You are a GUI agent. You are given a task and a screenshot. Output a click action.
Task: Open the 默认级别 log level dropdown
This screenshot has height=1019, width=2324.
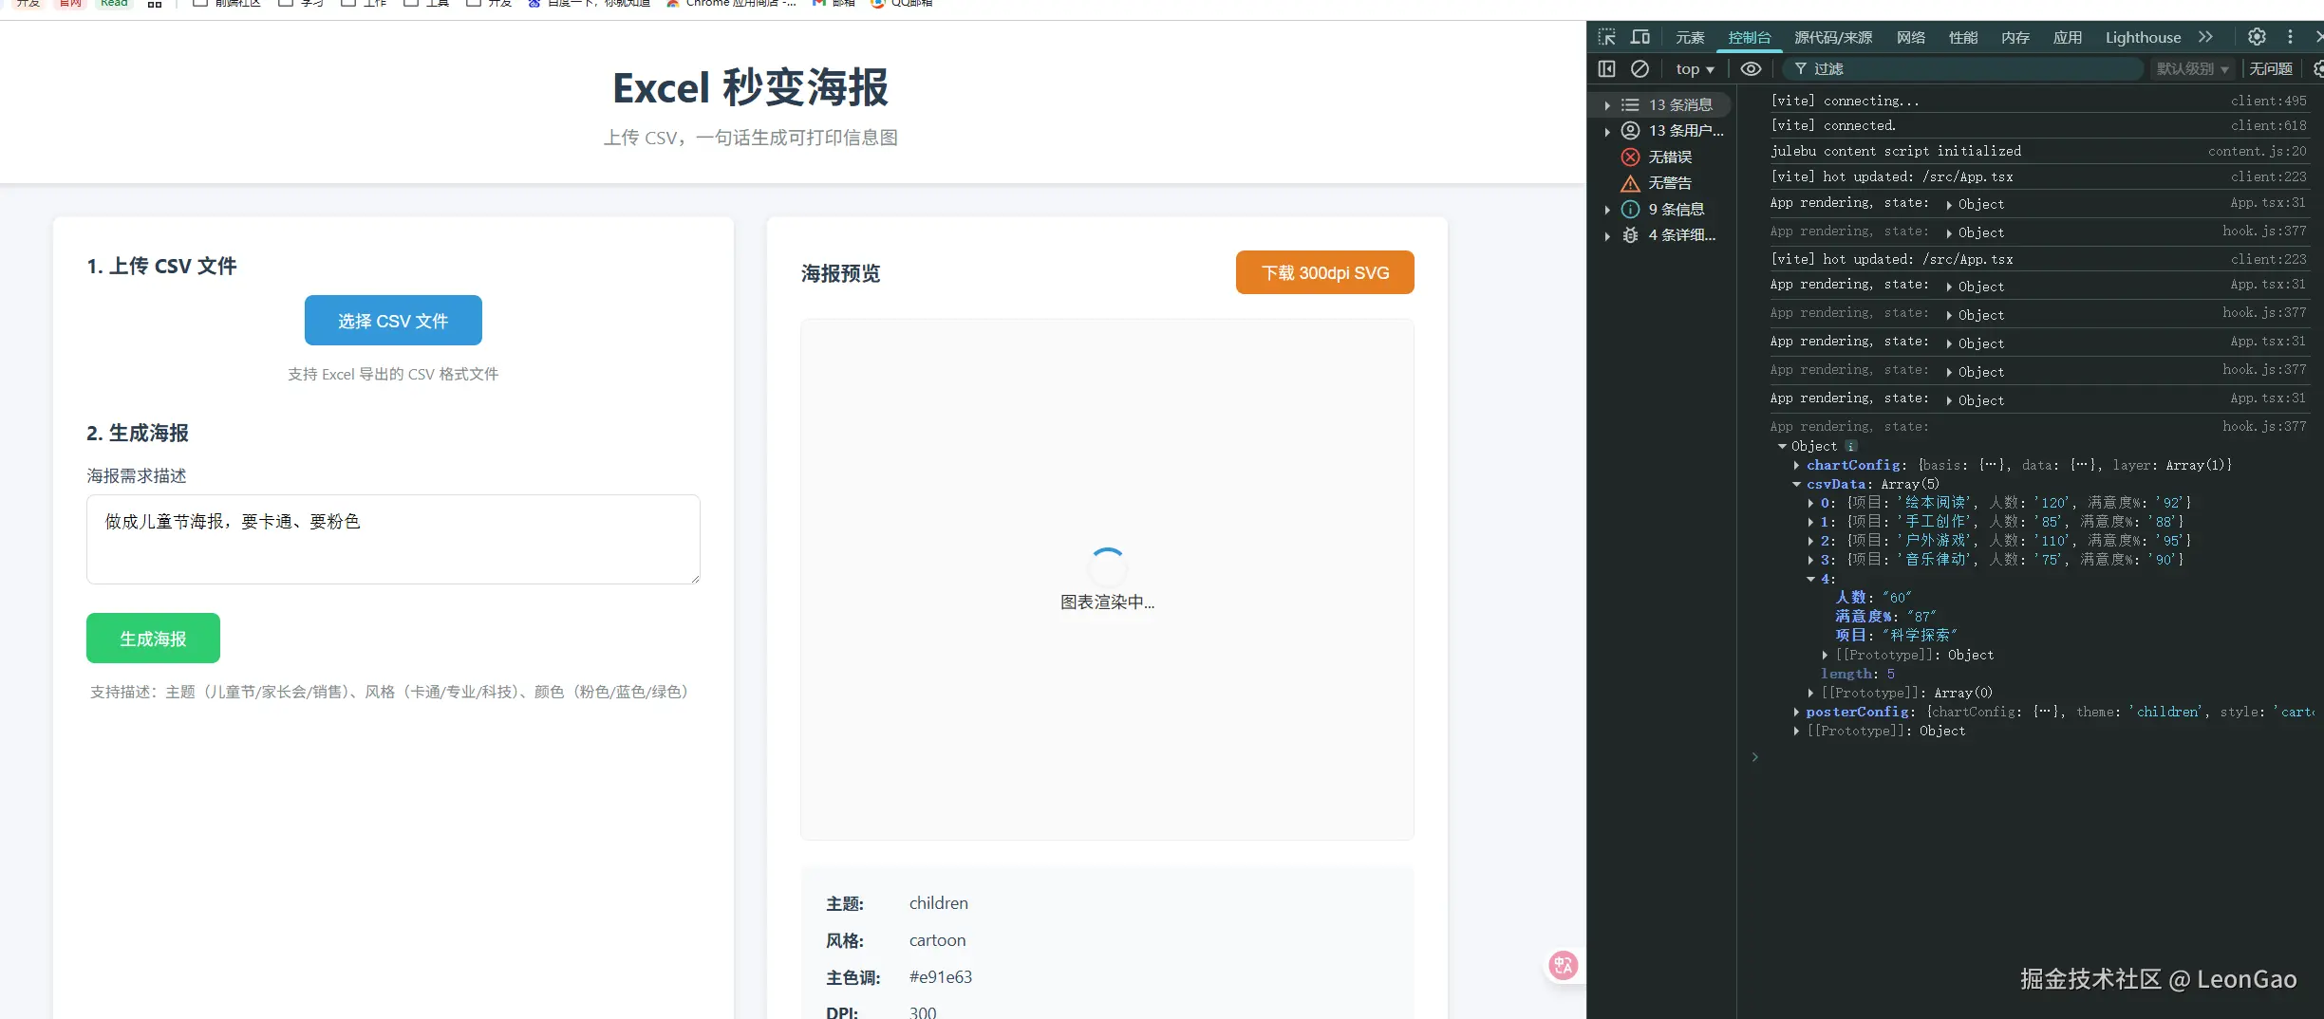[2192, 68]
